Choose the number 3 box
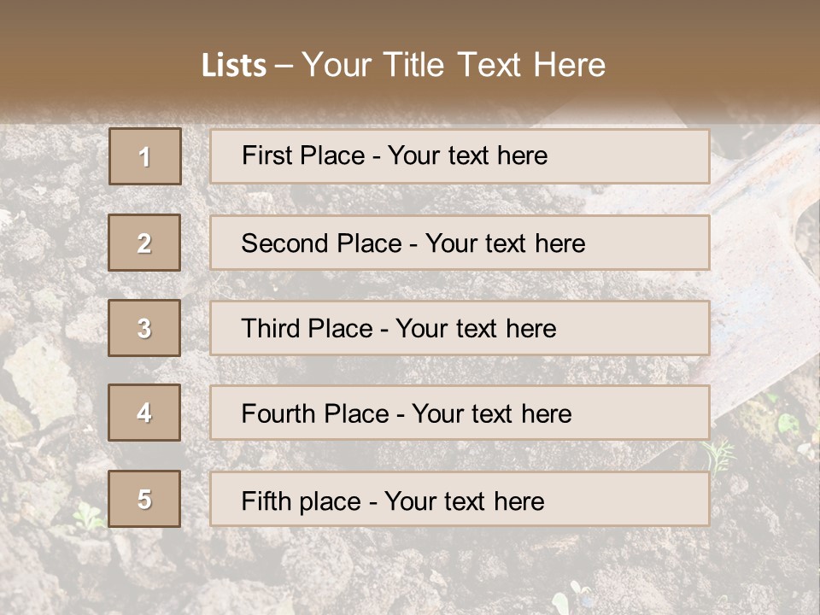The height and width of the screenshot is (615, 820). tap(144, 328)
